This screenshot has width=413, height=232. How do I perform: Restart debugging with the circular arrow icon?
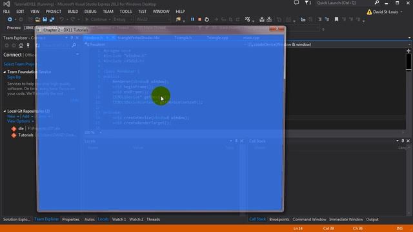pos(206,19)
